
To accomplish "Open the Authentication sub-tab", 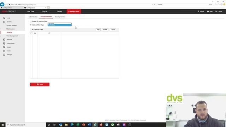I will click(33, 17).
